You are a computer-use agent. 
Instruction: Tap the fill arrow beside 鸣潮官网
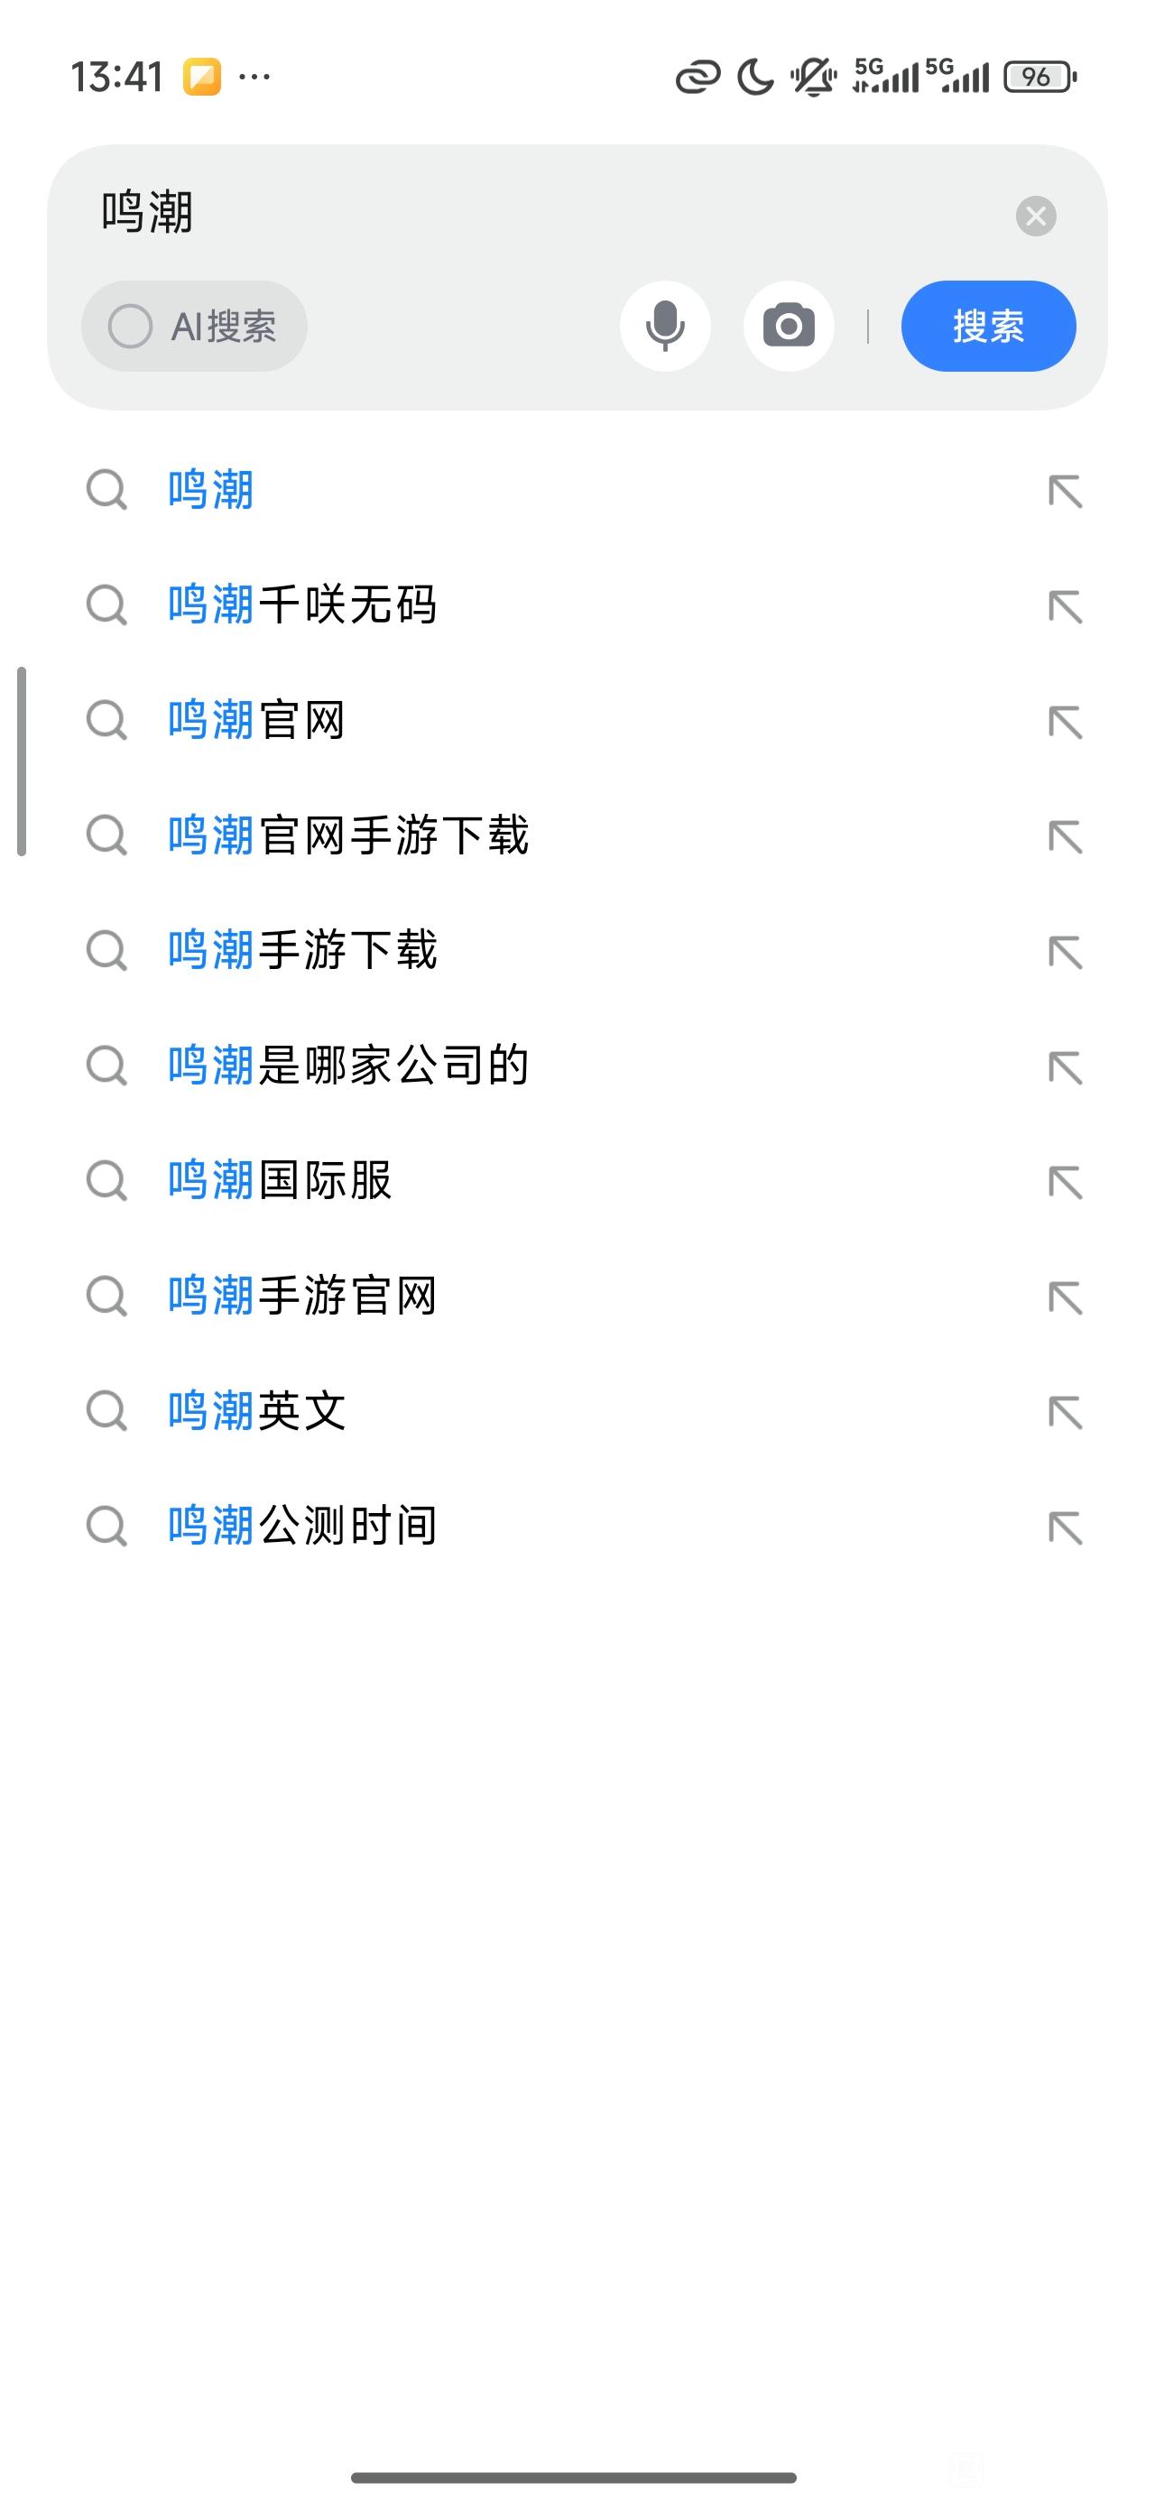[1065, 722]
